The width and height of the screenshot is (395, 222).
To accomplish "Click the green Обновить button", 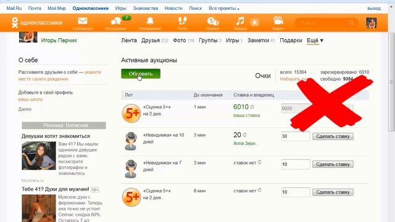I will 141,74.
